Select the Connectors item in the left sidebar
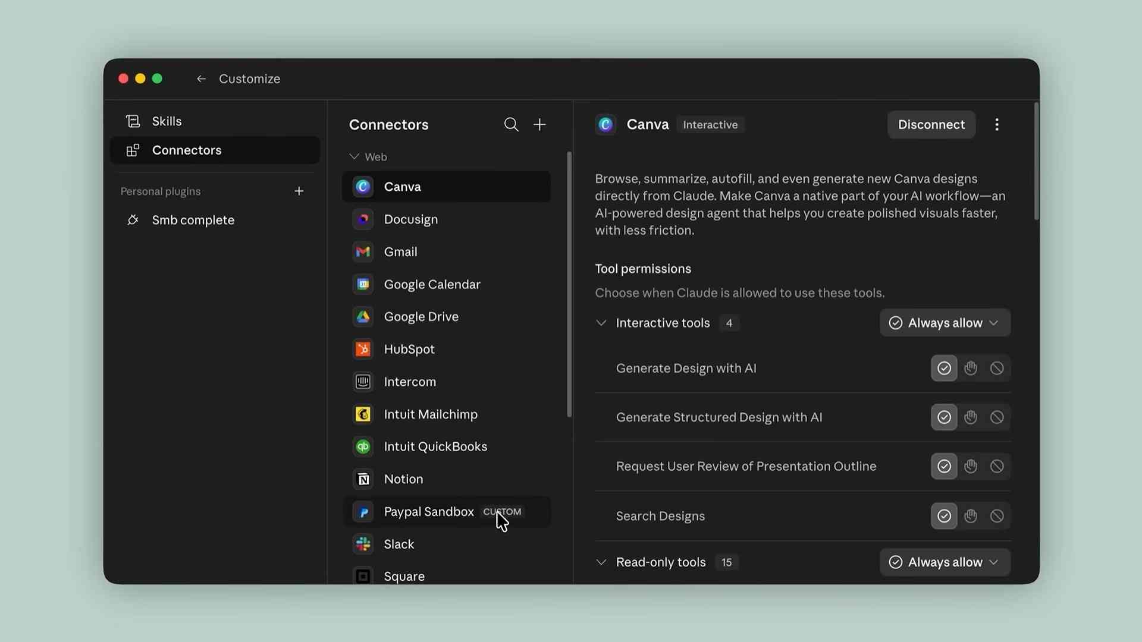This screenshot has width=1142, height=642. click(215, 150)
